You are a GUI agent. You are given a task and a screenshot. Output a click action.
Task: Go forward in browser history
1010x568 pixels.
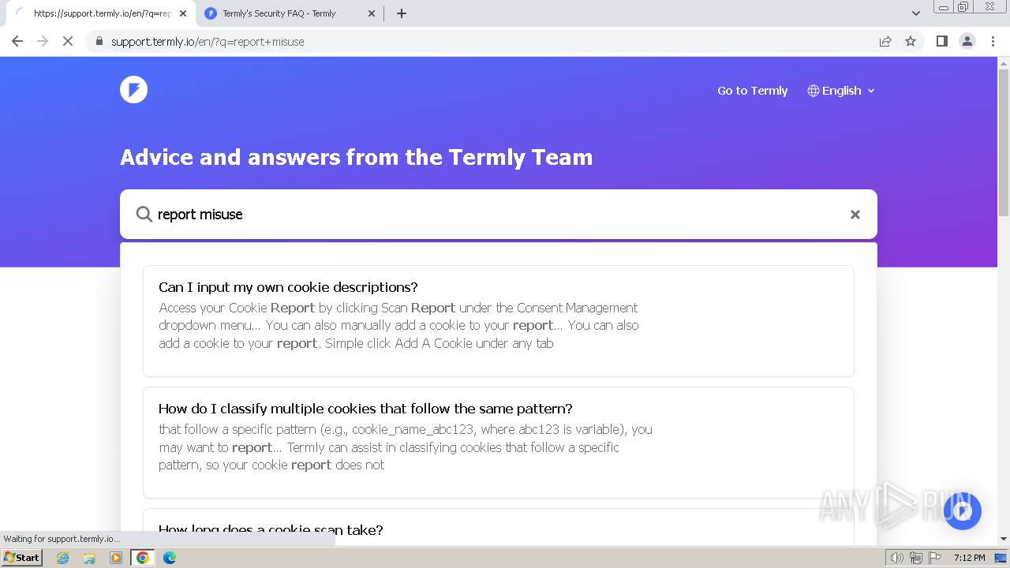pos(43,41)
